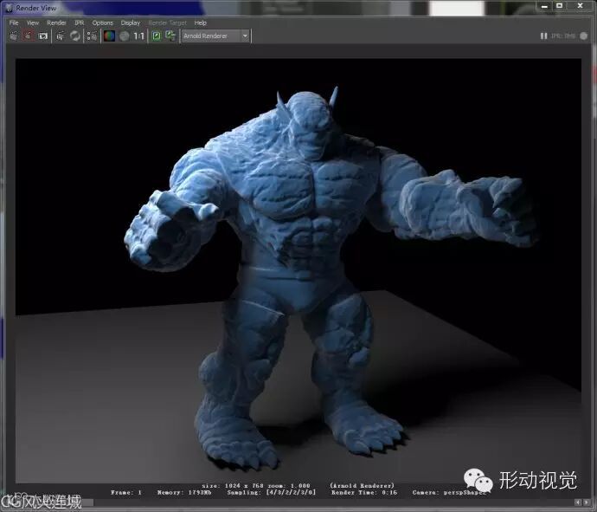Click the Snapshot camera icon

42,36
